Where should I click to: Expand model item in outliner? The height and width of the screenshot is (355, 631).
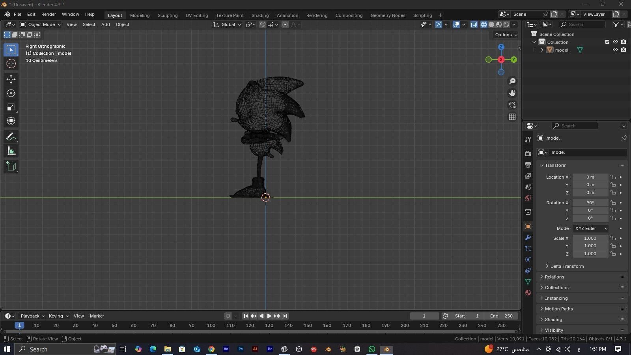click(x=542, y=50)
